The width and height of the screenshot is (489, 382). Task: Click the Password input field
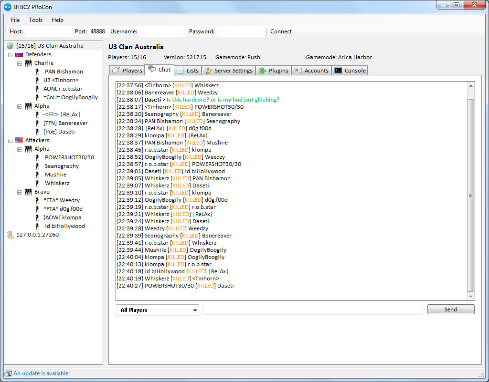click(241, 31)
